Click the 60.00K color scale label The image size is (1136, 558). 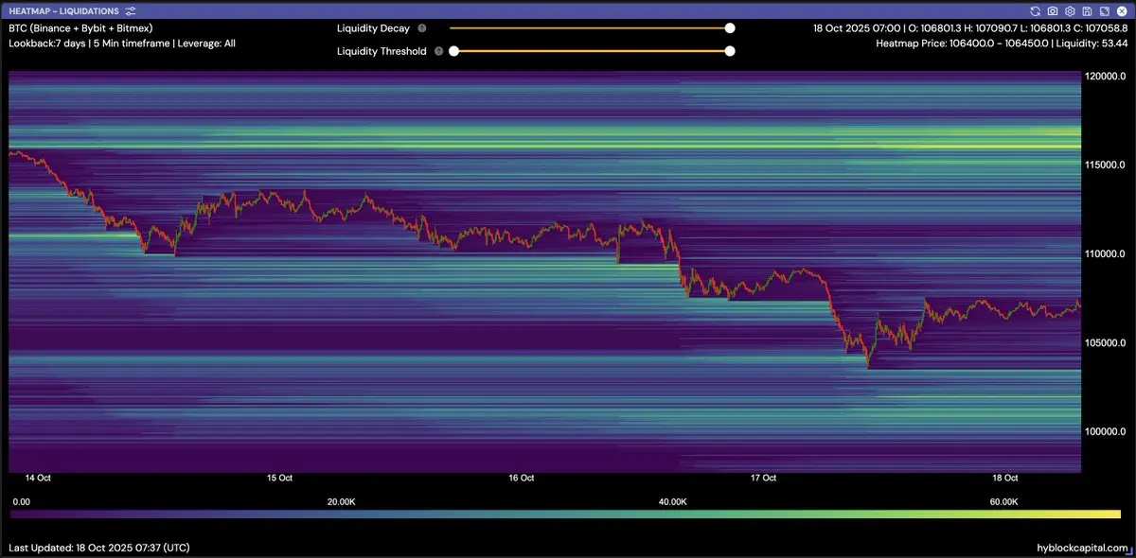click(1003, 501)
